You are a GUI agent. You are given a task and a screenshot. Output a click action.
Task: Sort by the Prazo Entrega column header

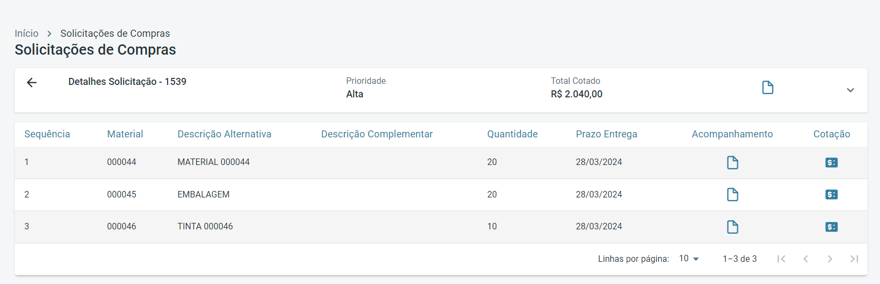[x=606, y=134]
